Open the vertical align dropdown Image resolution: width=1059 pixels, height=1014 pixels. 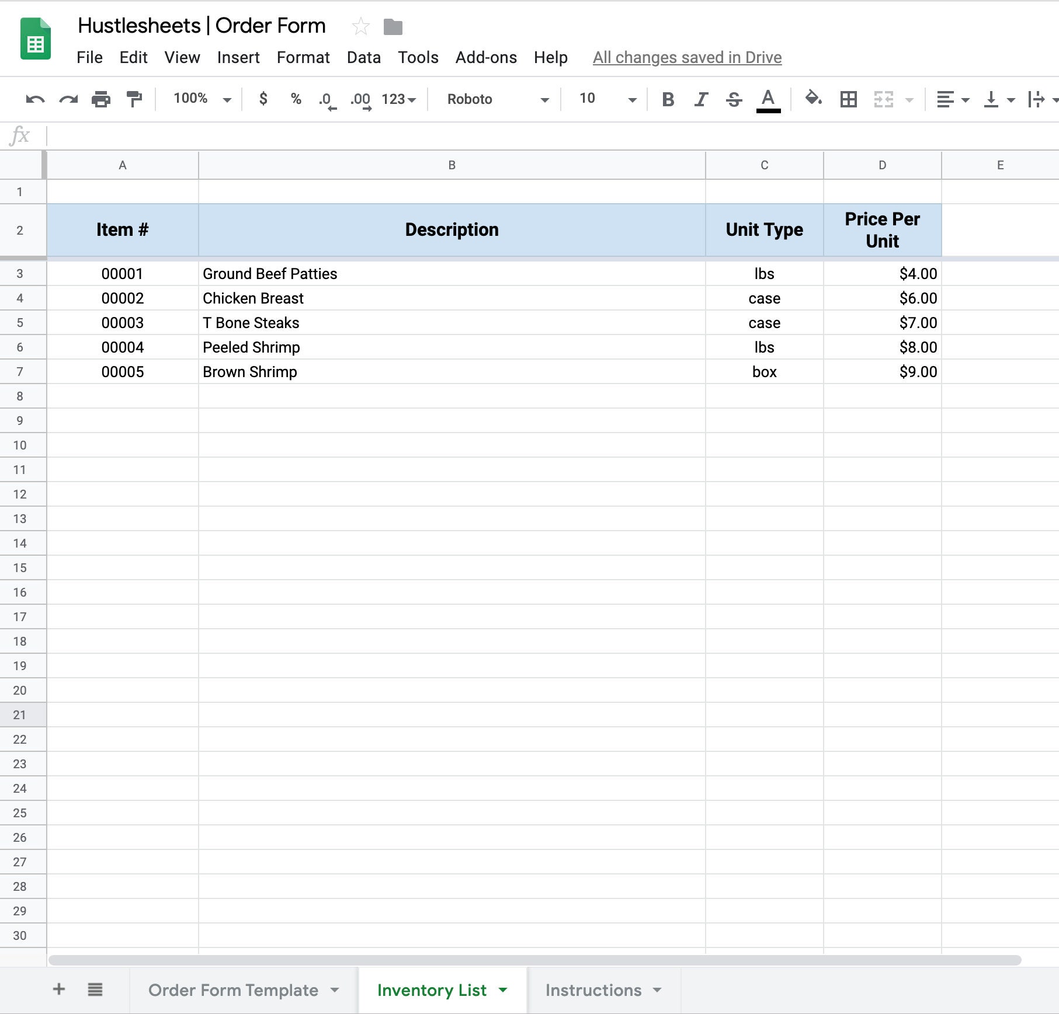pyautogui.click(x=999, y=99)
